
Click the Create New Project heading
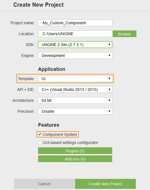click(39, 5)
